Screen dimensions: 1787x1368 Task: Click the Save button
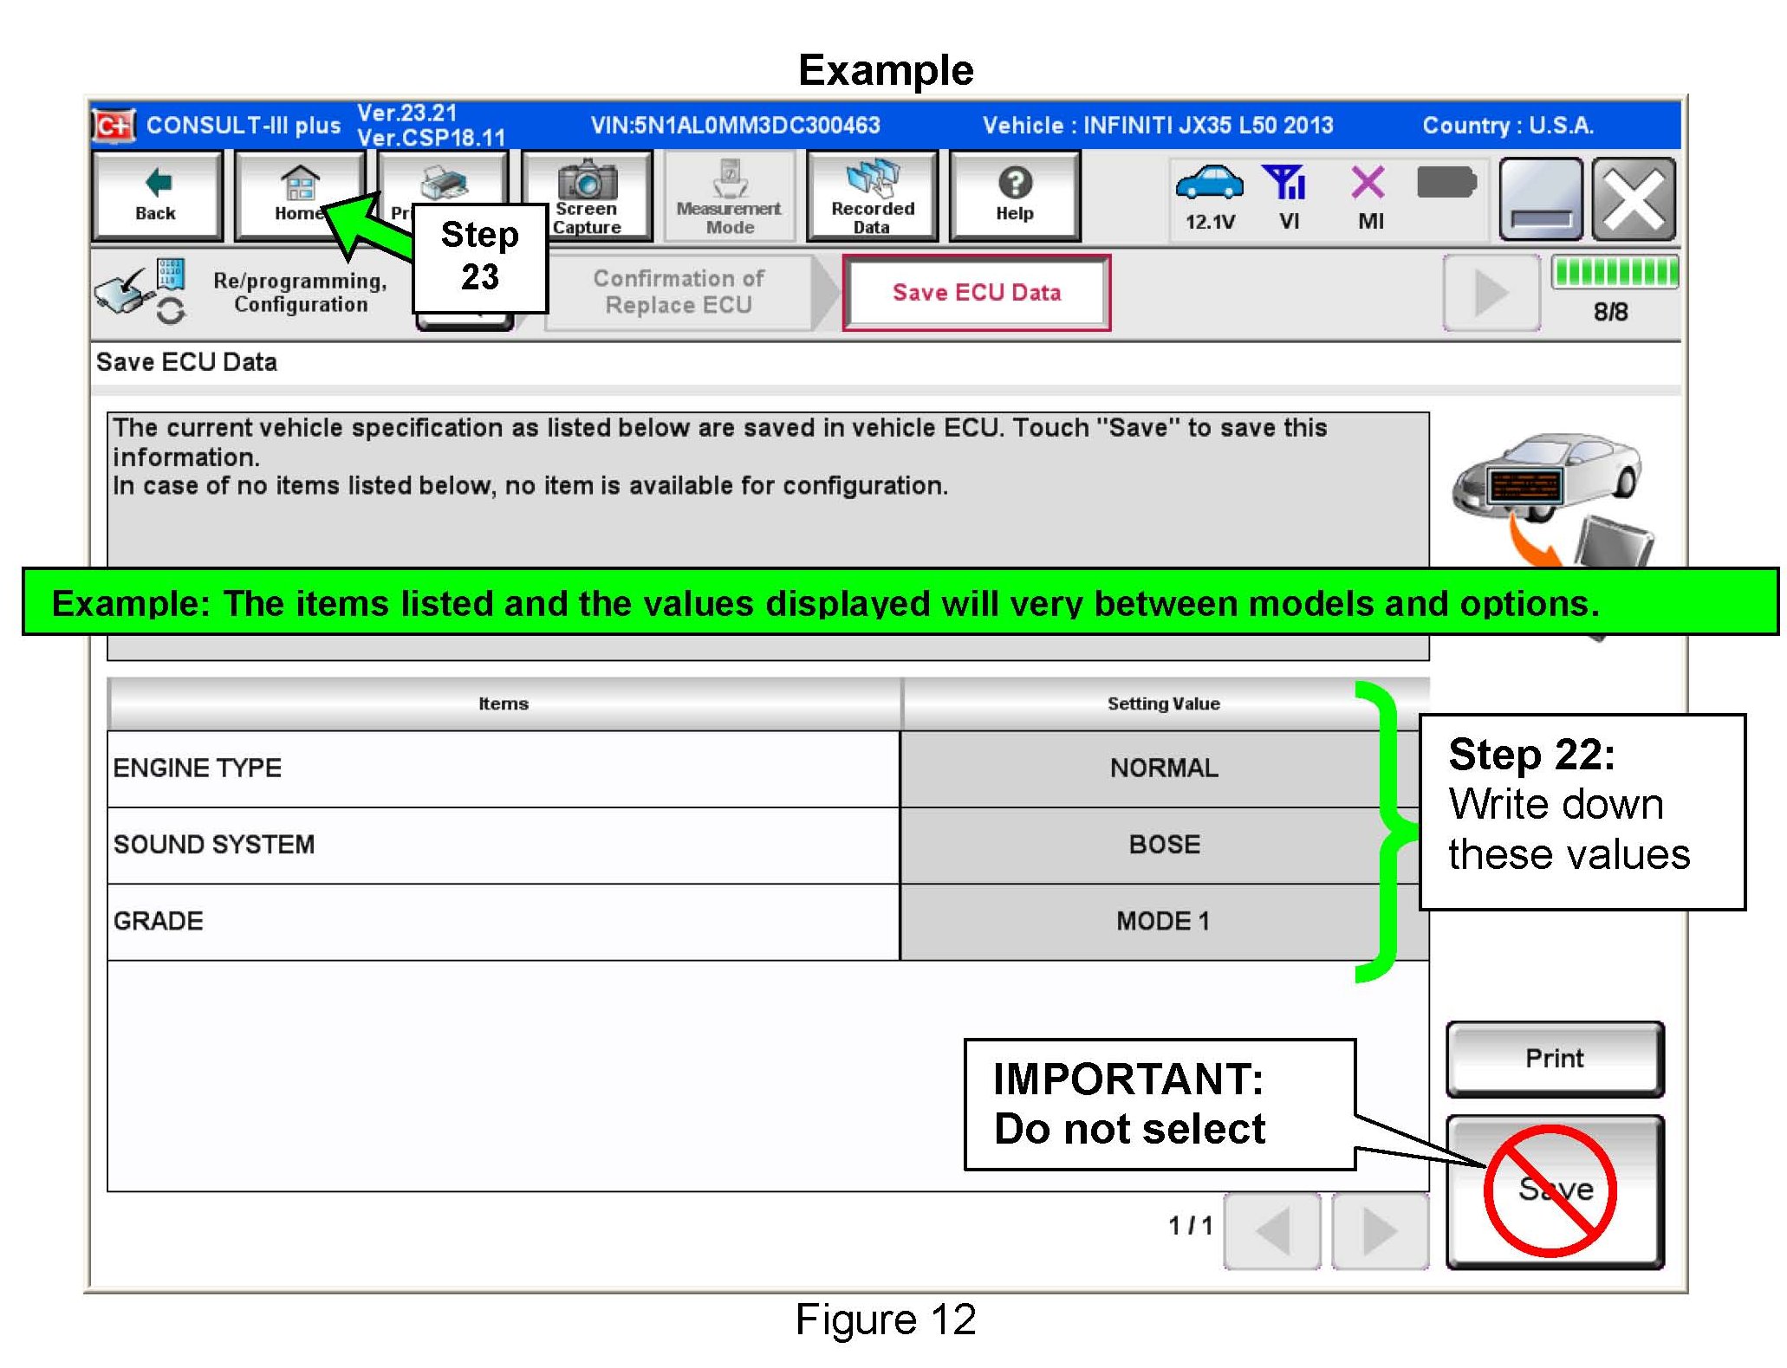tap(1555, 1191)
